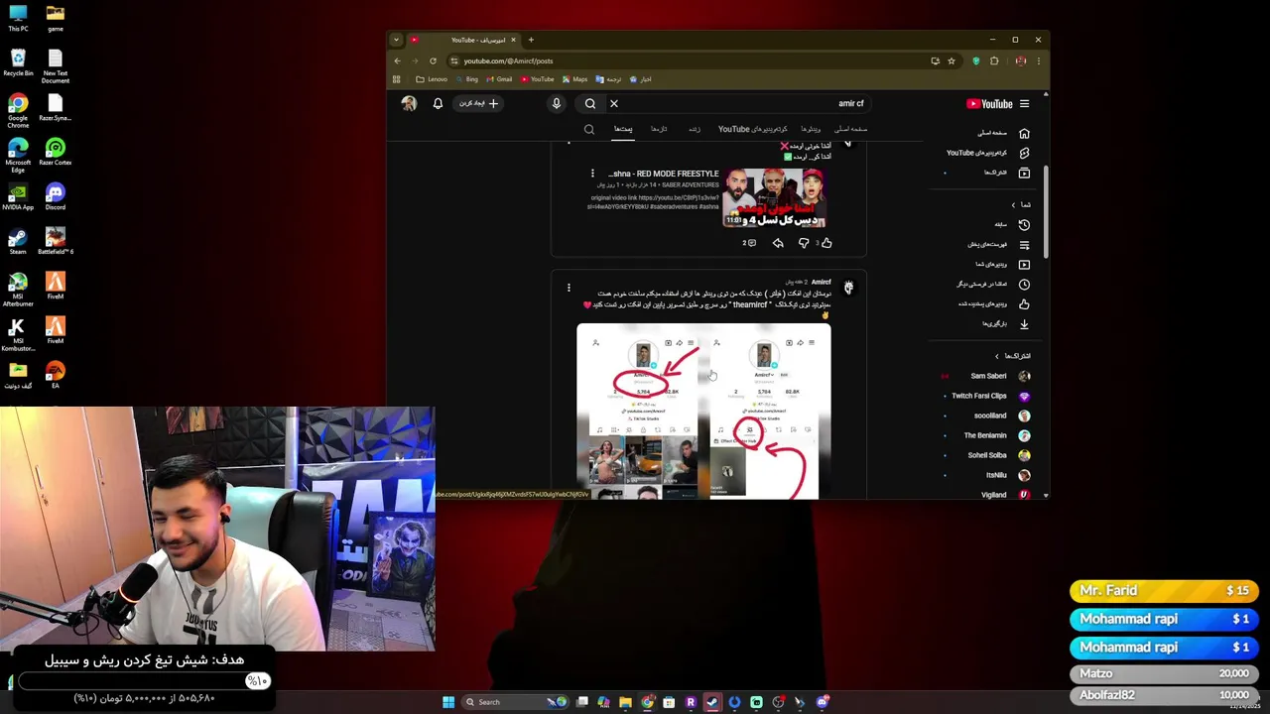Open the Gmail bookmark
Viewport: 1270px width, 714px height.
tap(499, 79)
